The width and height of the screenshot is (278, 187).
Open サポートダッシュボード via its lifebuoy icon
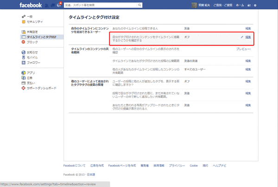click(x=24, y=88)
